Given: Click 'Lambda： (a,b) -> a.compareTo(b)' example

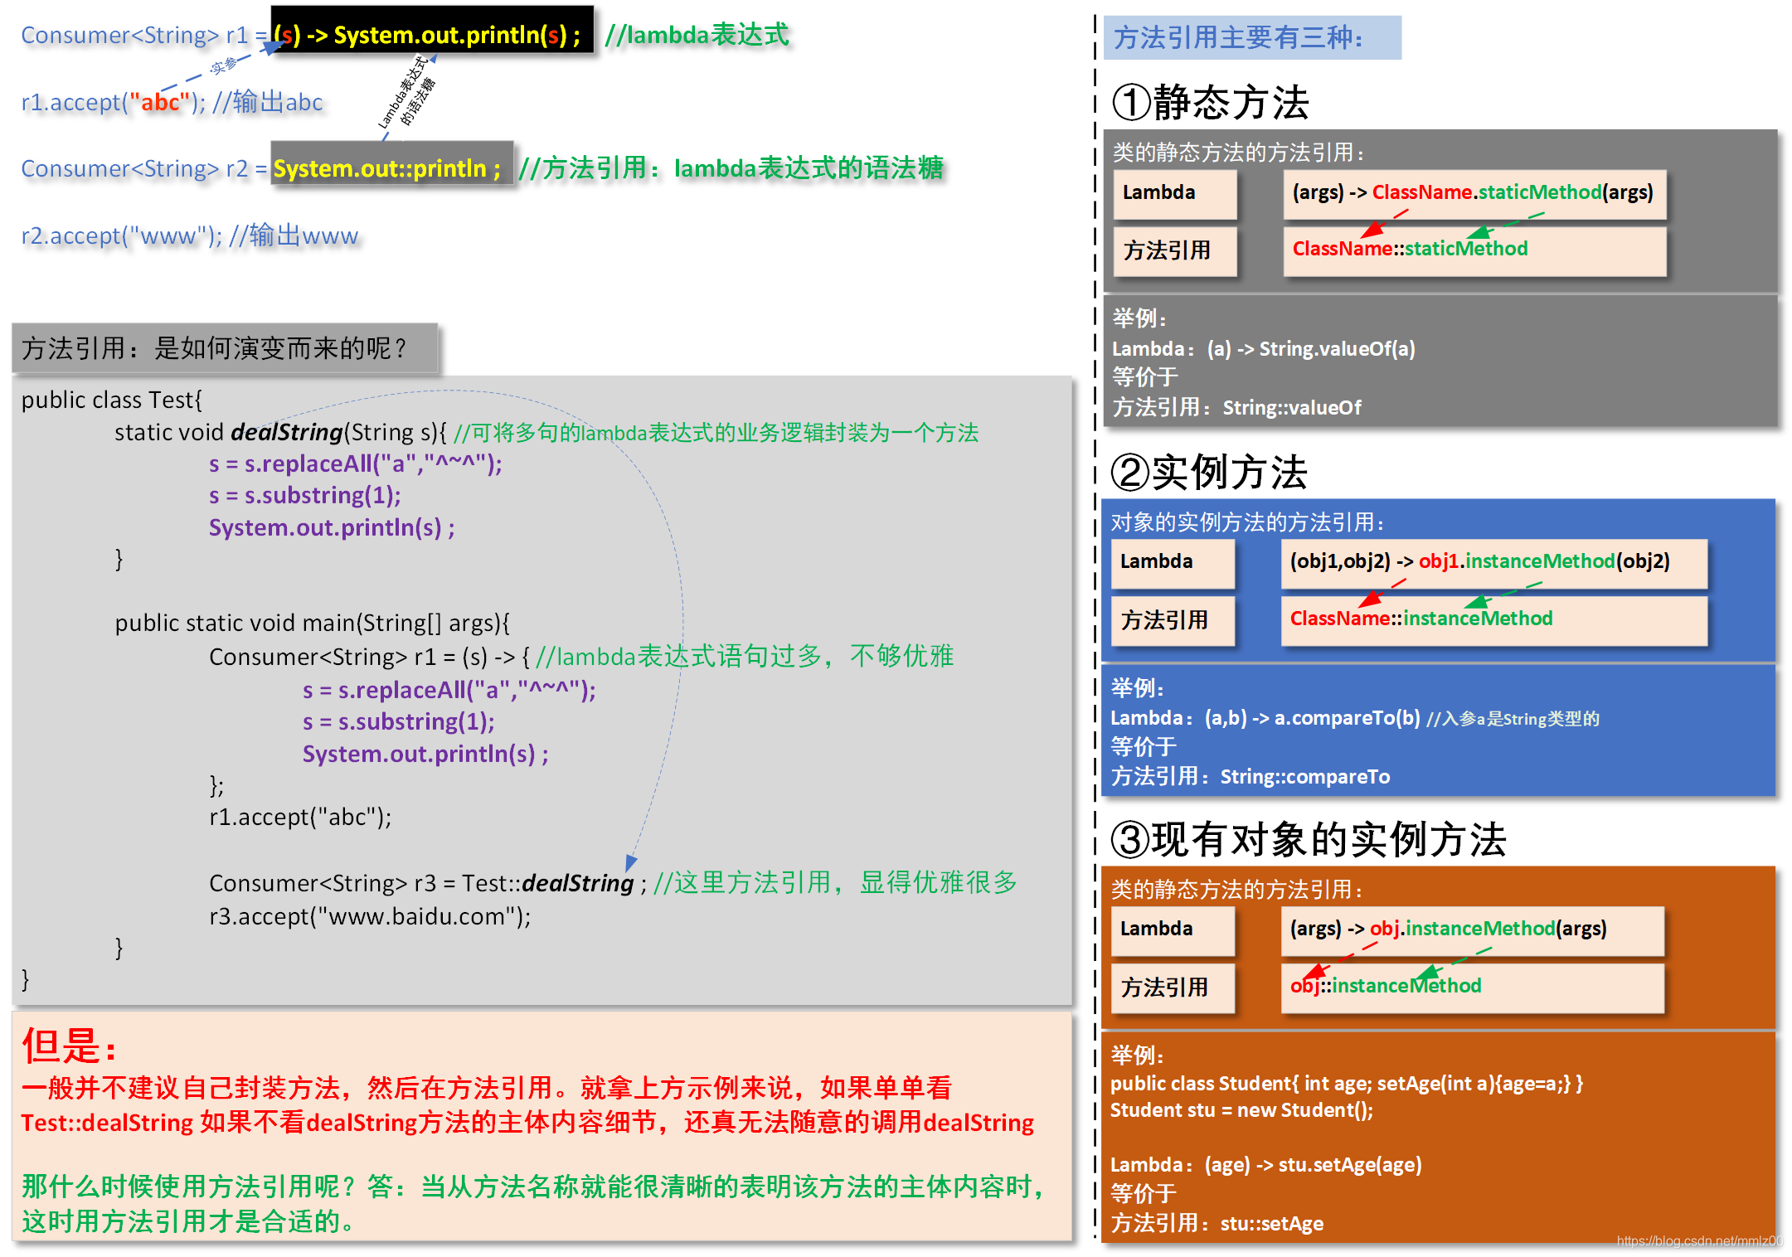Looking at the screenshot, I should [x=1265, y=717].
